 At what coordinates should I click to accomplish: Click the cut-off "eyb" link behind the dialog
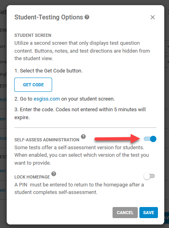3,100
